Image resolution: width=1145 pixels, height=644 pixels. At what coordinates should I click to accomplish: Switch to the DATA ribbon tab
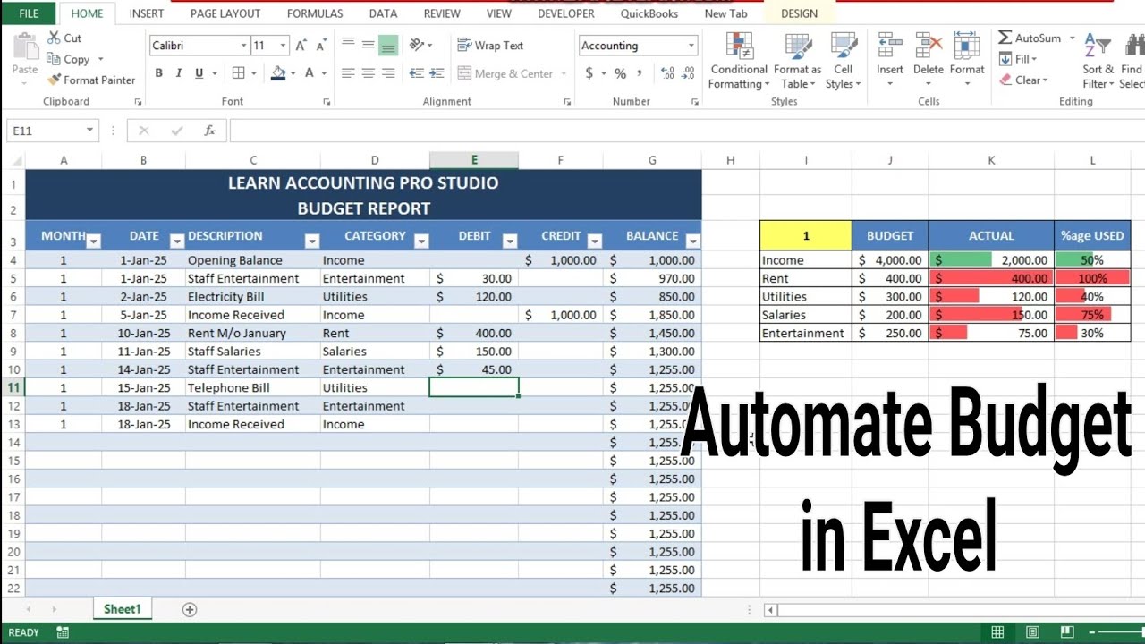383,13
